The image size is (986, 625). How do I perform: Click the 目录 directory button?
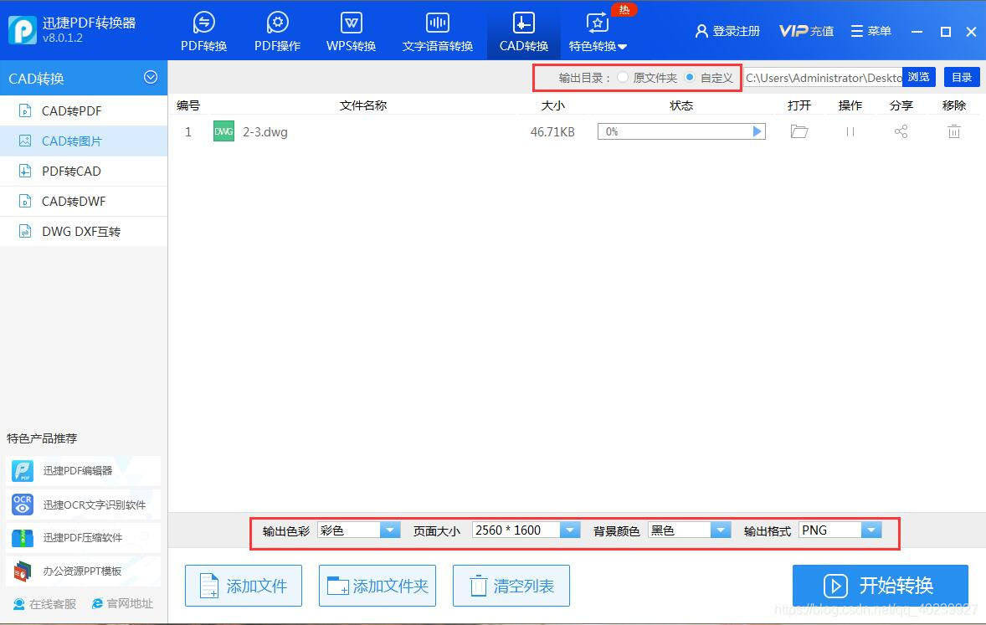coord(962,77)
